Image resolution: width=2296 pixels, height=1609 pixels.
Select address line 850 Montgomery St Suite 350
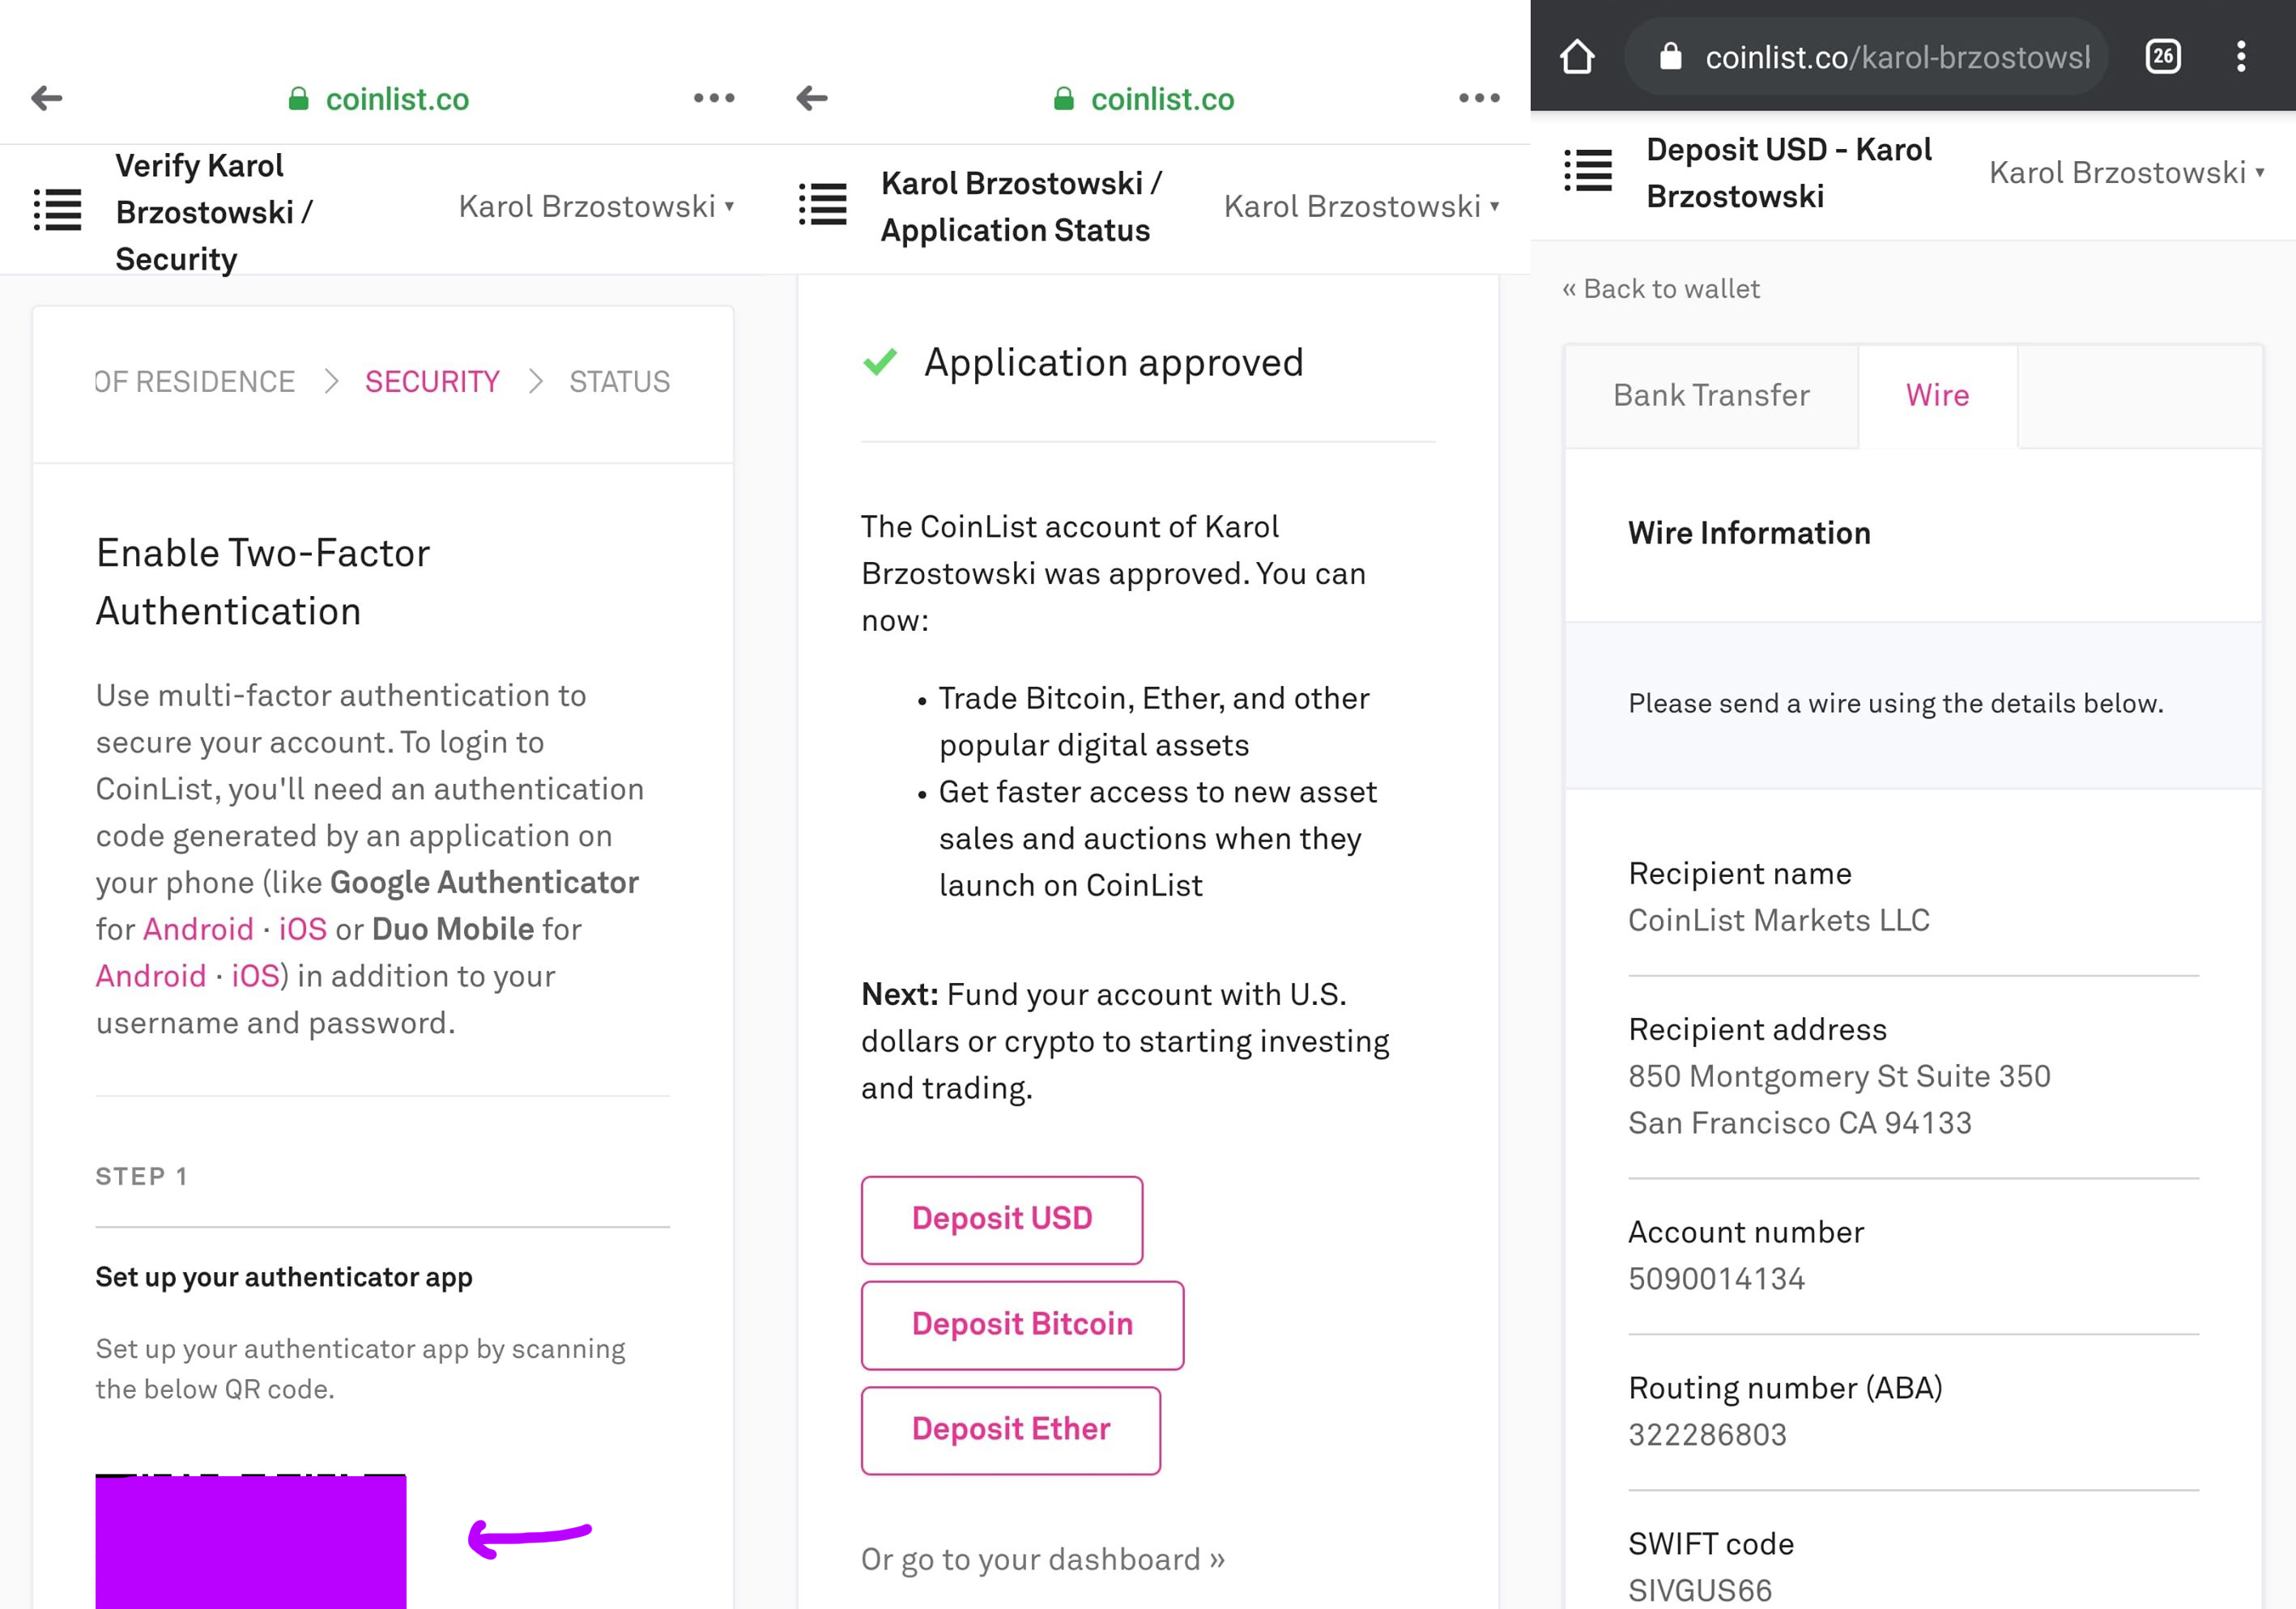pos(1839,1076)
